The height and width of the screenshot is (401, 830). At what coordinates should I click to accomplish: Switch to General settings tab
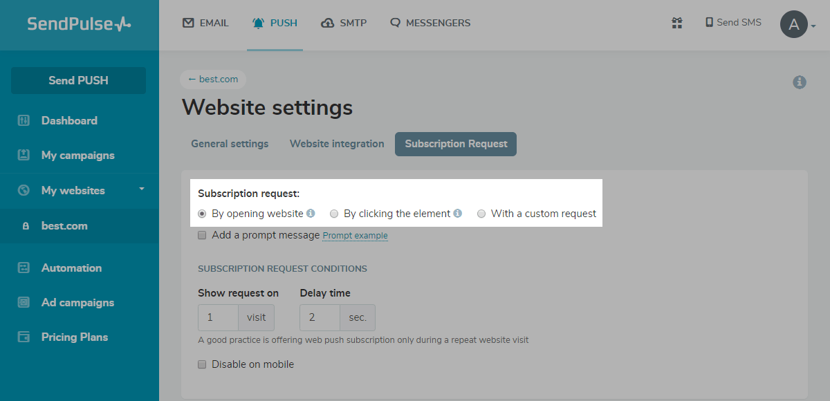(230, 144)
